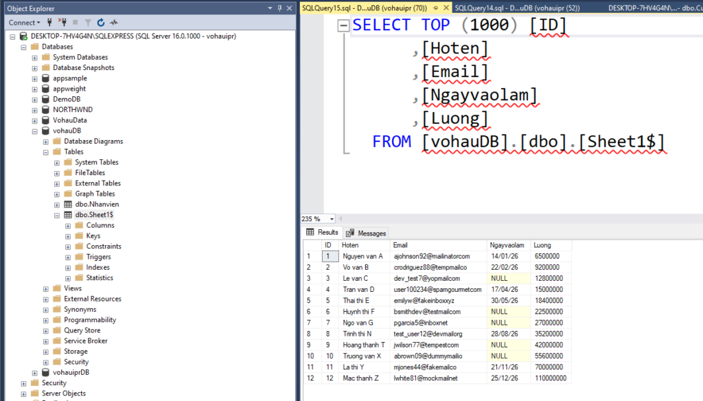Open the Activity Monitor icon
This screenshot has height=401, width=703.
(113, 23)
